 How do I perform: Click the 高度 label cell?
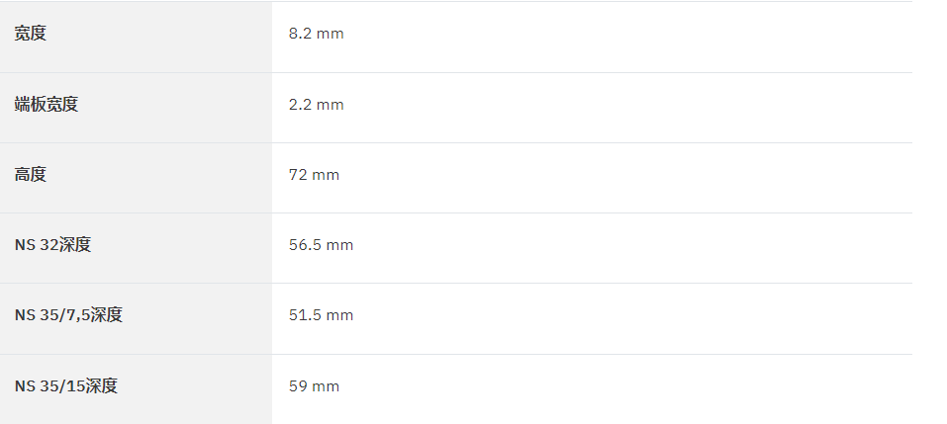point(136,178)
